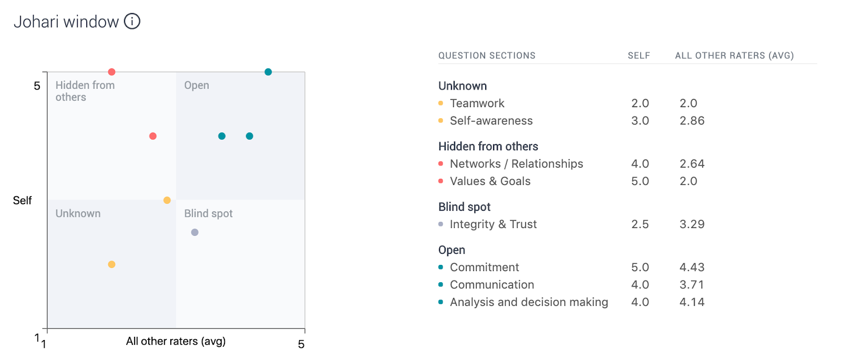Click the red Networks / Relationships chart dot
The width and height of the screenshot is (841, 361).
tap(153, 136)
